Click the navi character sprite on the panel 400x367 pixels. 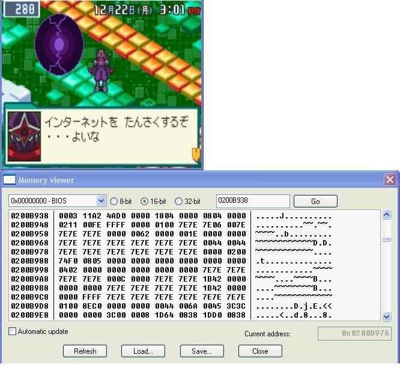98,71
